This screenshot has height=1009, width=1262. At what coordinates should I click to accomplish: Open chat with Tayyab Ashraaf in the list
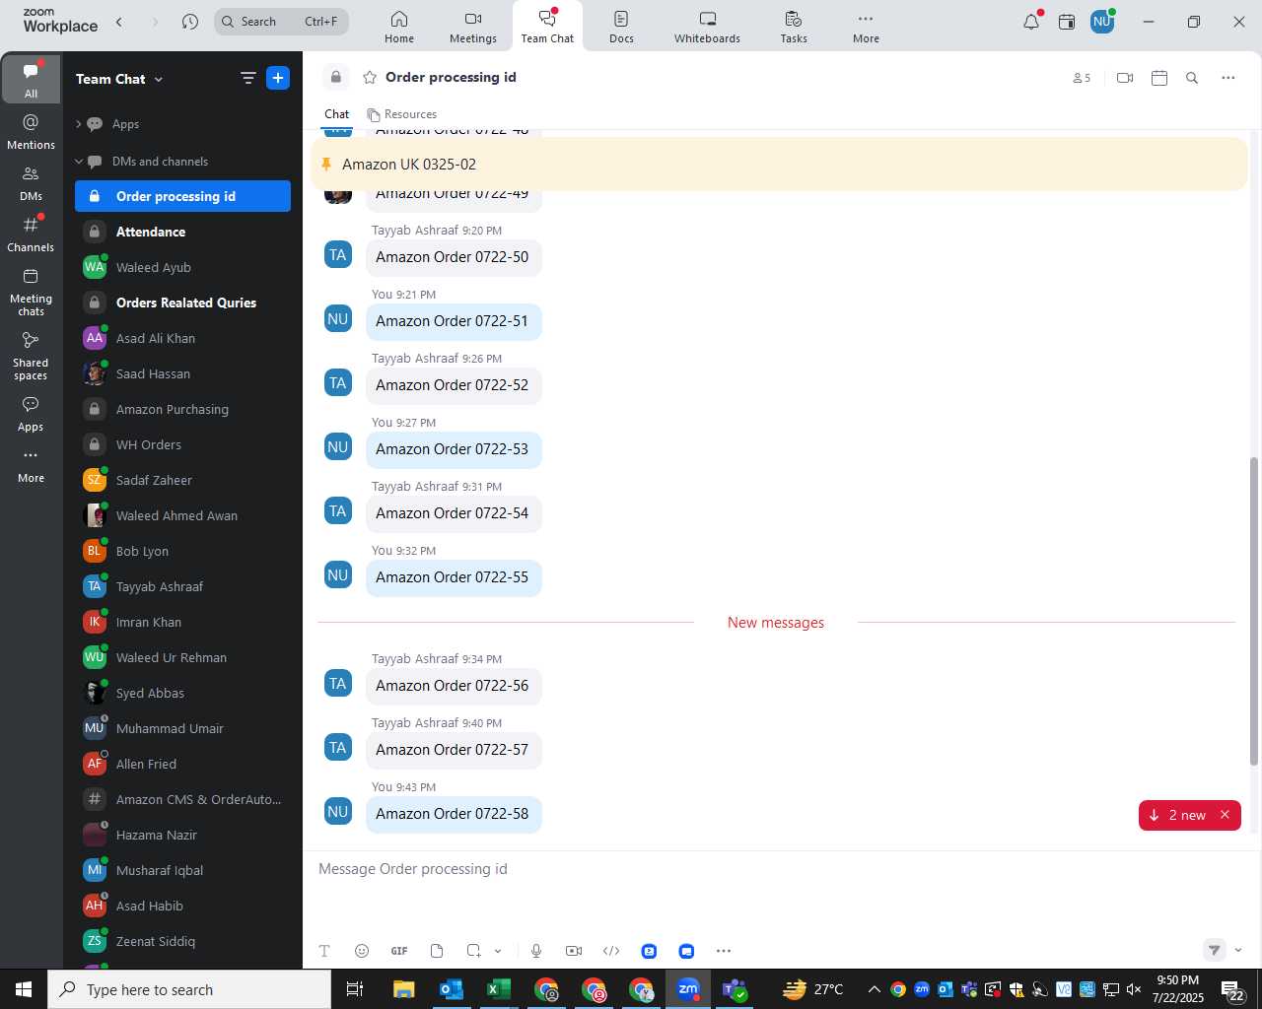pos(182,586)
